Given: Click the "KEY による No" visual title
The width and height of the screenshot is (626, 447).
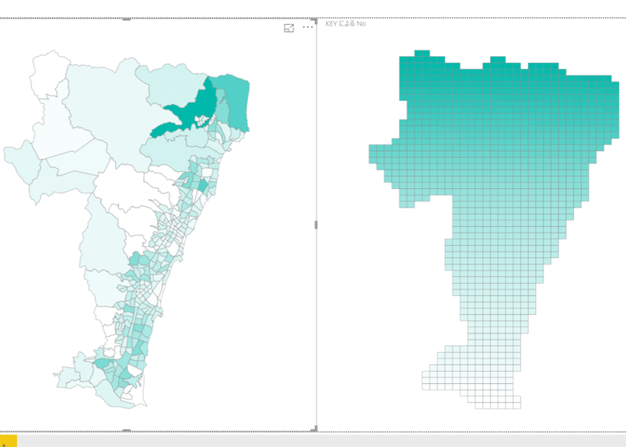Looking at the screenshot, I should [345, 23].
